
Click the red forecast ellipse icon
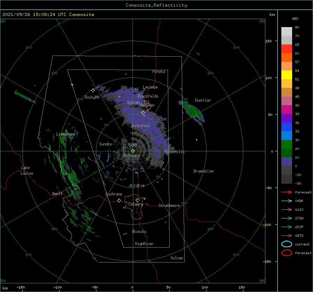(x=287, y=253)
